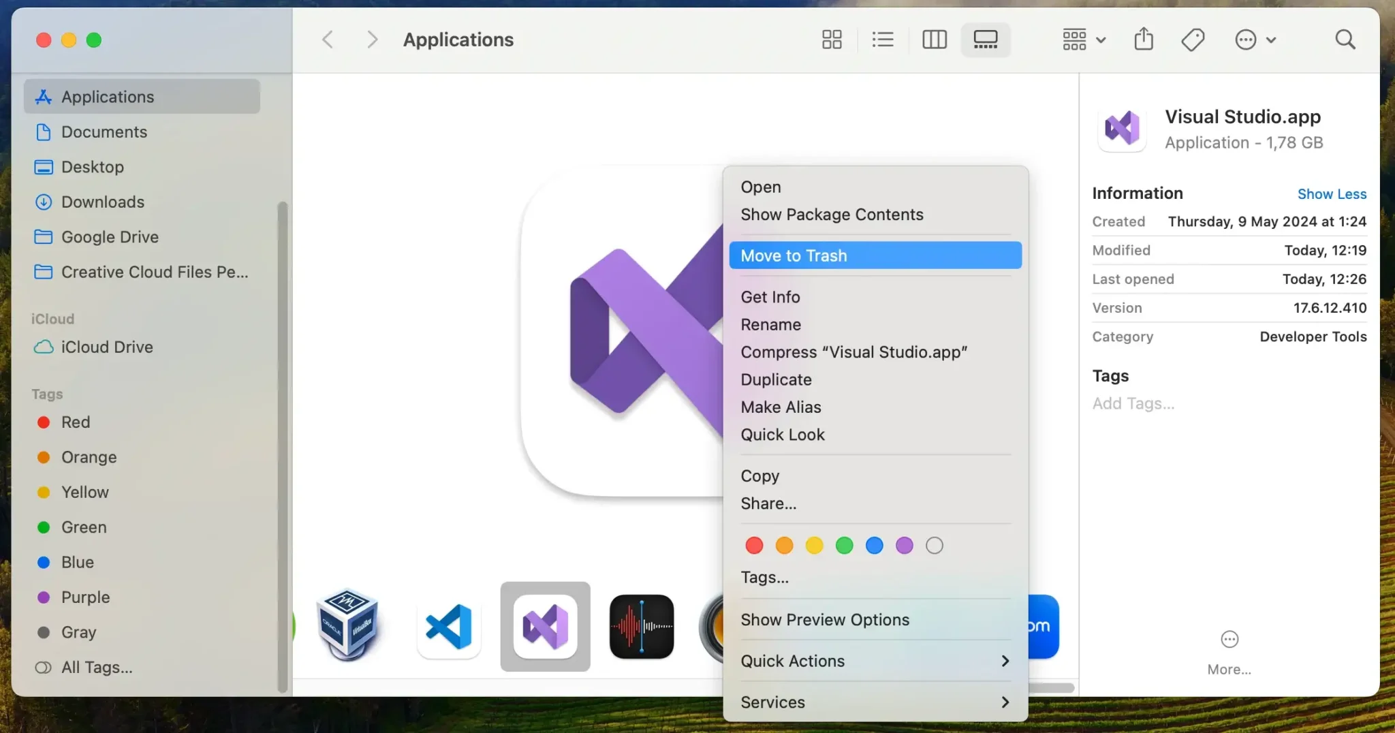The width and height of the screenshot is (1395, 733).
Task: Open the Group By dropdown in toolbar
Action: pyautogui.click(x=1084, y=40)
